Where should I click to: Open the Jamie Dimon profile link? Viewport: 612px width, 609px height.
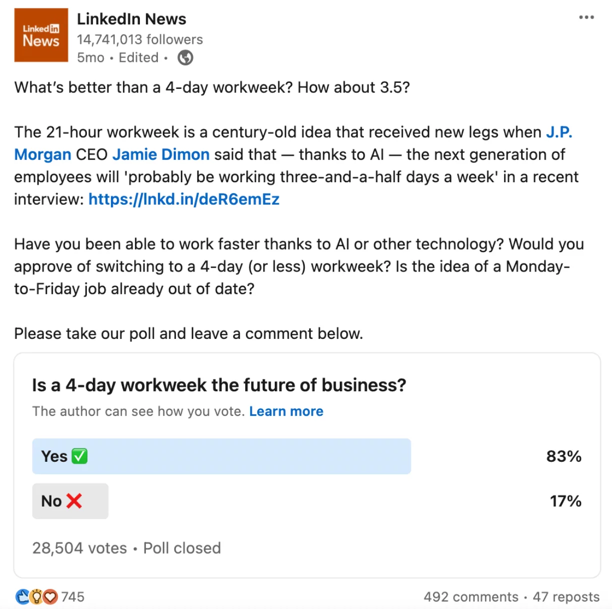tap(161, 155)
